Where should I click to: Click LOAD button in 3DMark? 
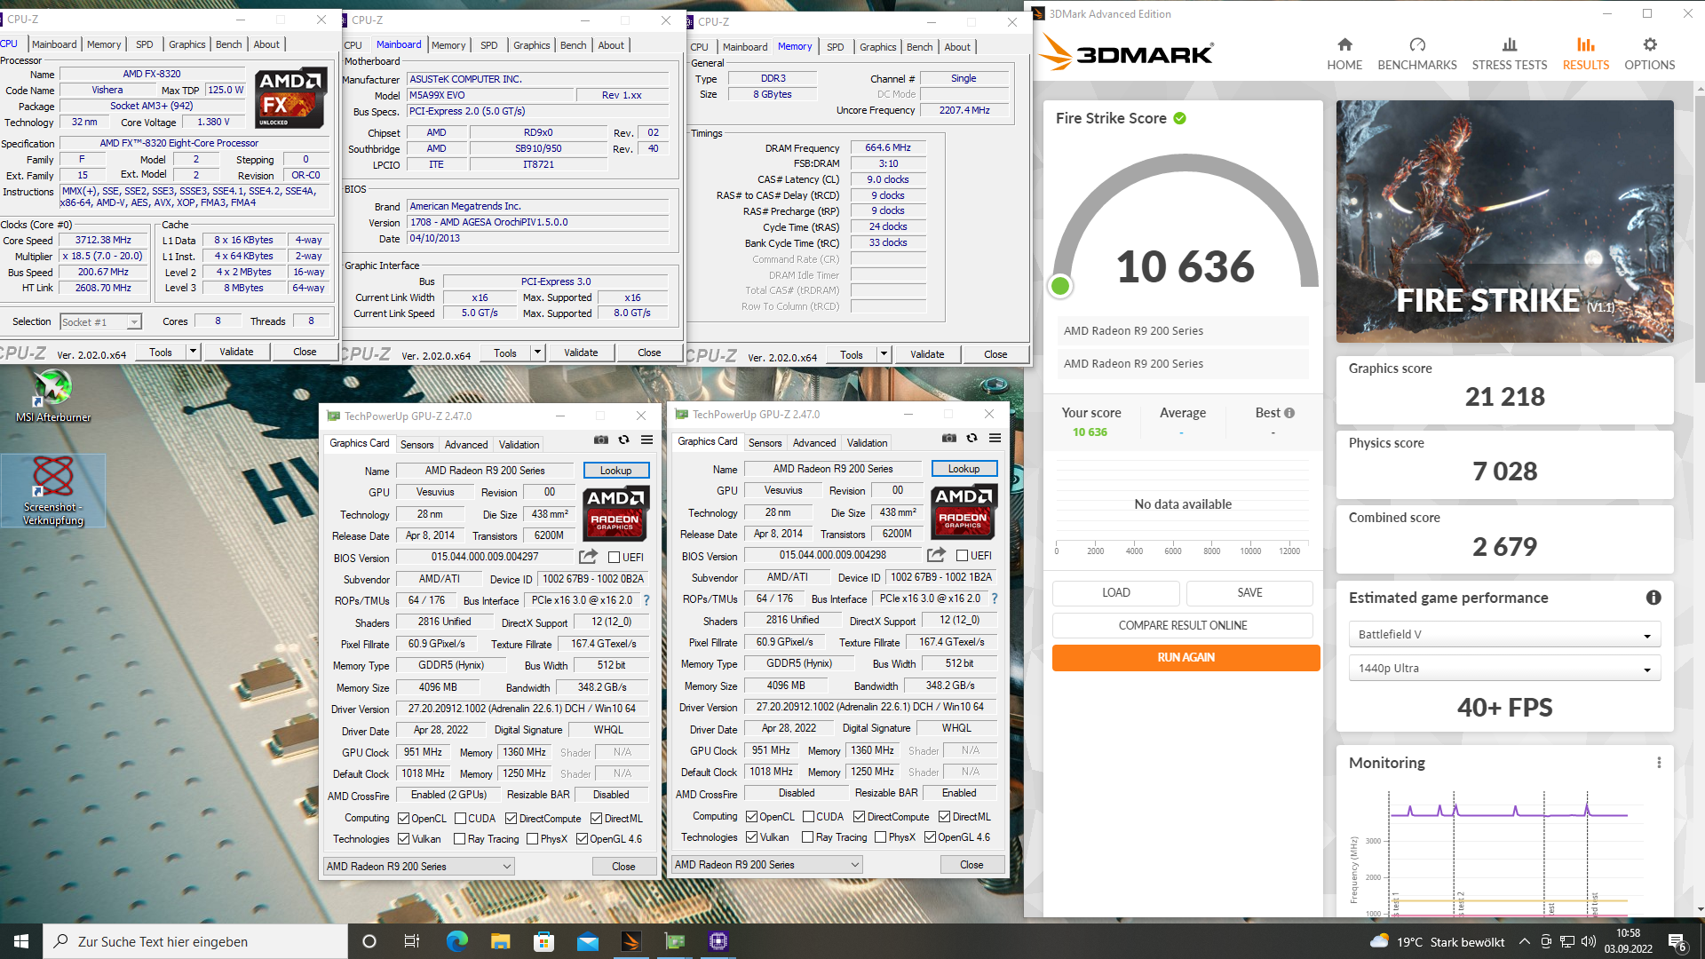tap(1115, 593)
